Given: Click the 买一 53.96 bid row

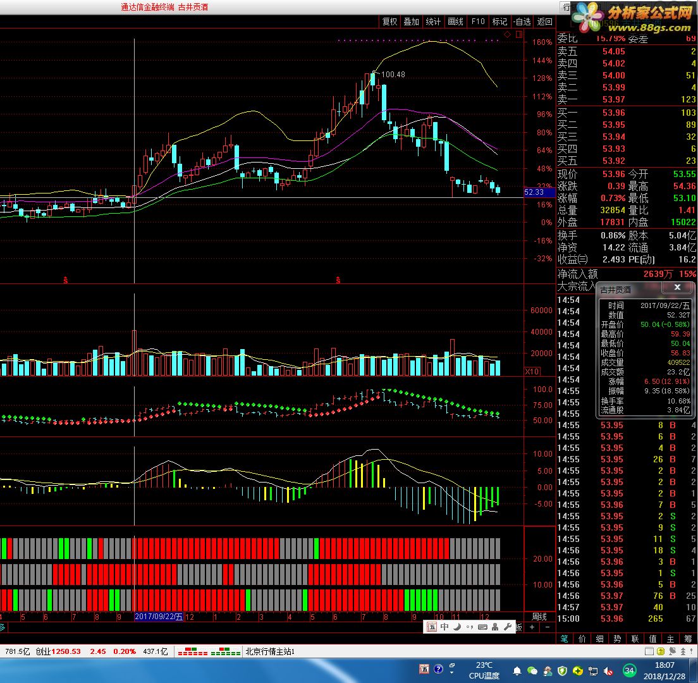Looking at the screenshot, I should 627,113.
